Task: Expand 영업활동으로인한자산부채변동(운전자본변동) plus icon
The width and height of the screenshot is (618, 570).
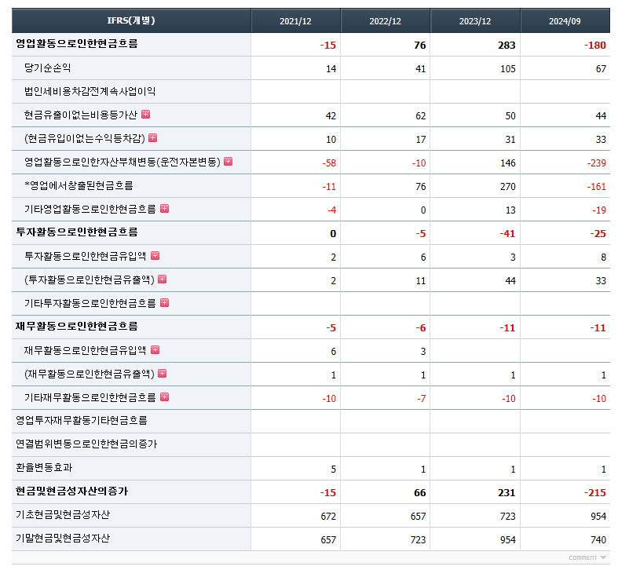Action: [x=229, y=162]
